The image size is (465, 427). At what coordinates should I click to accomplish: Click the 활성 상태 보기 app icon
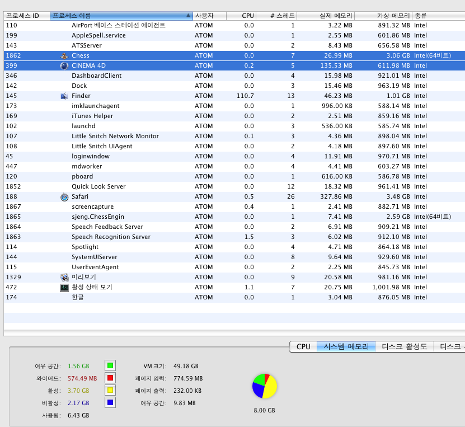64,287
